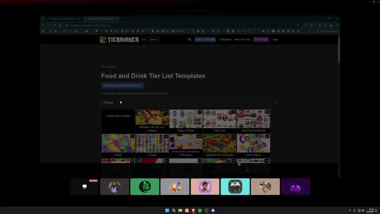380x214 pixels.
Task: Open the Windows Start menu
Action: [x=167, y=210]
